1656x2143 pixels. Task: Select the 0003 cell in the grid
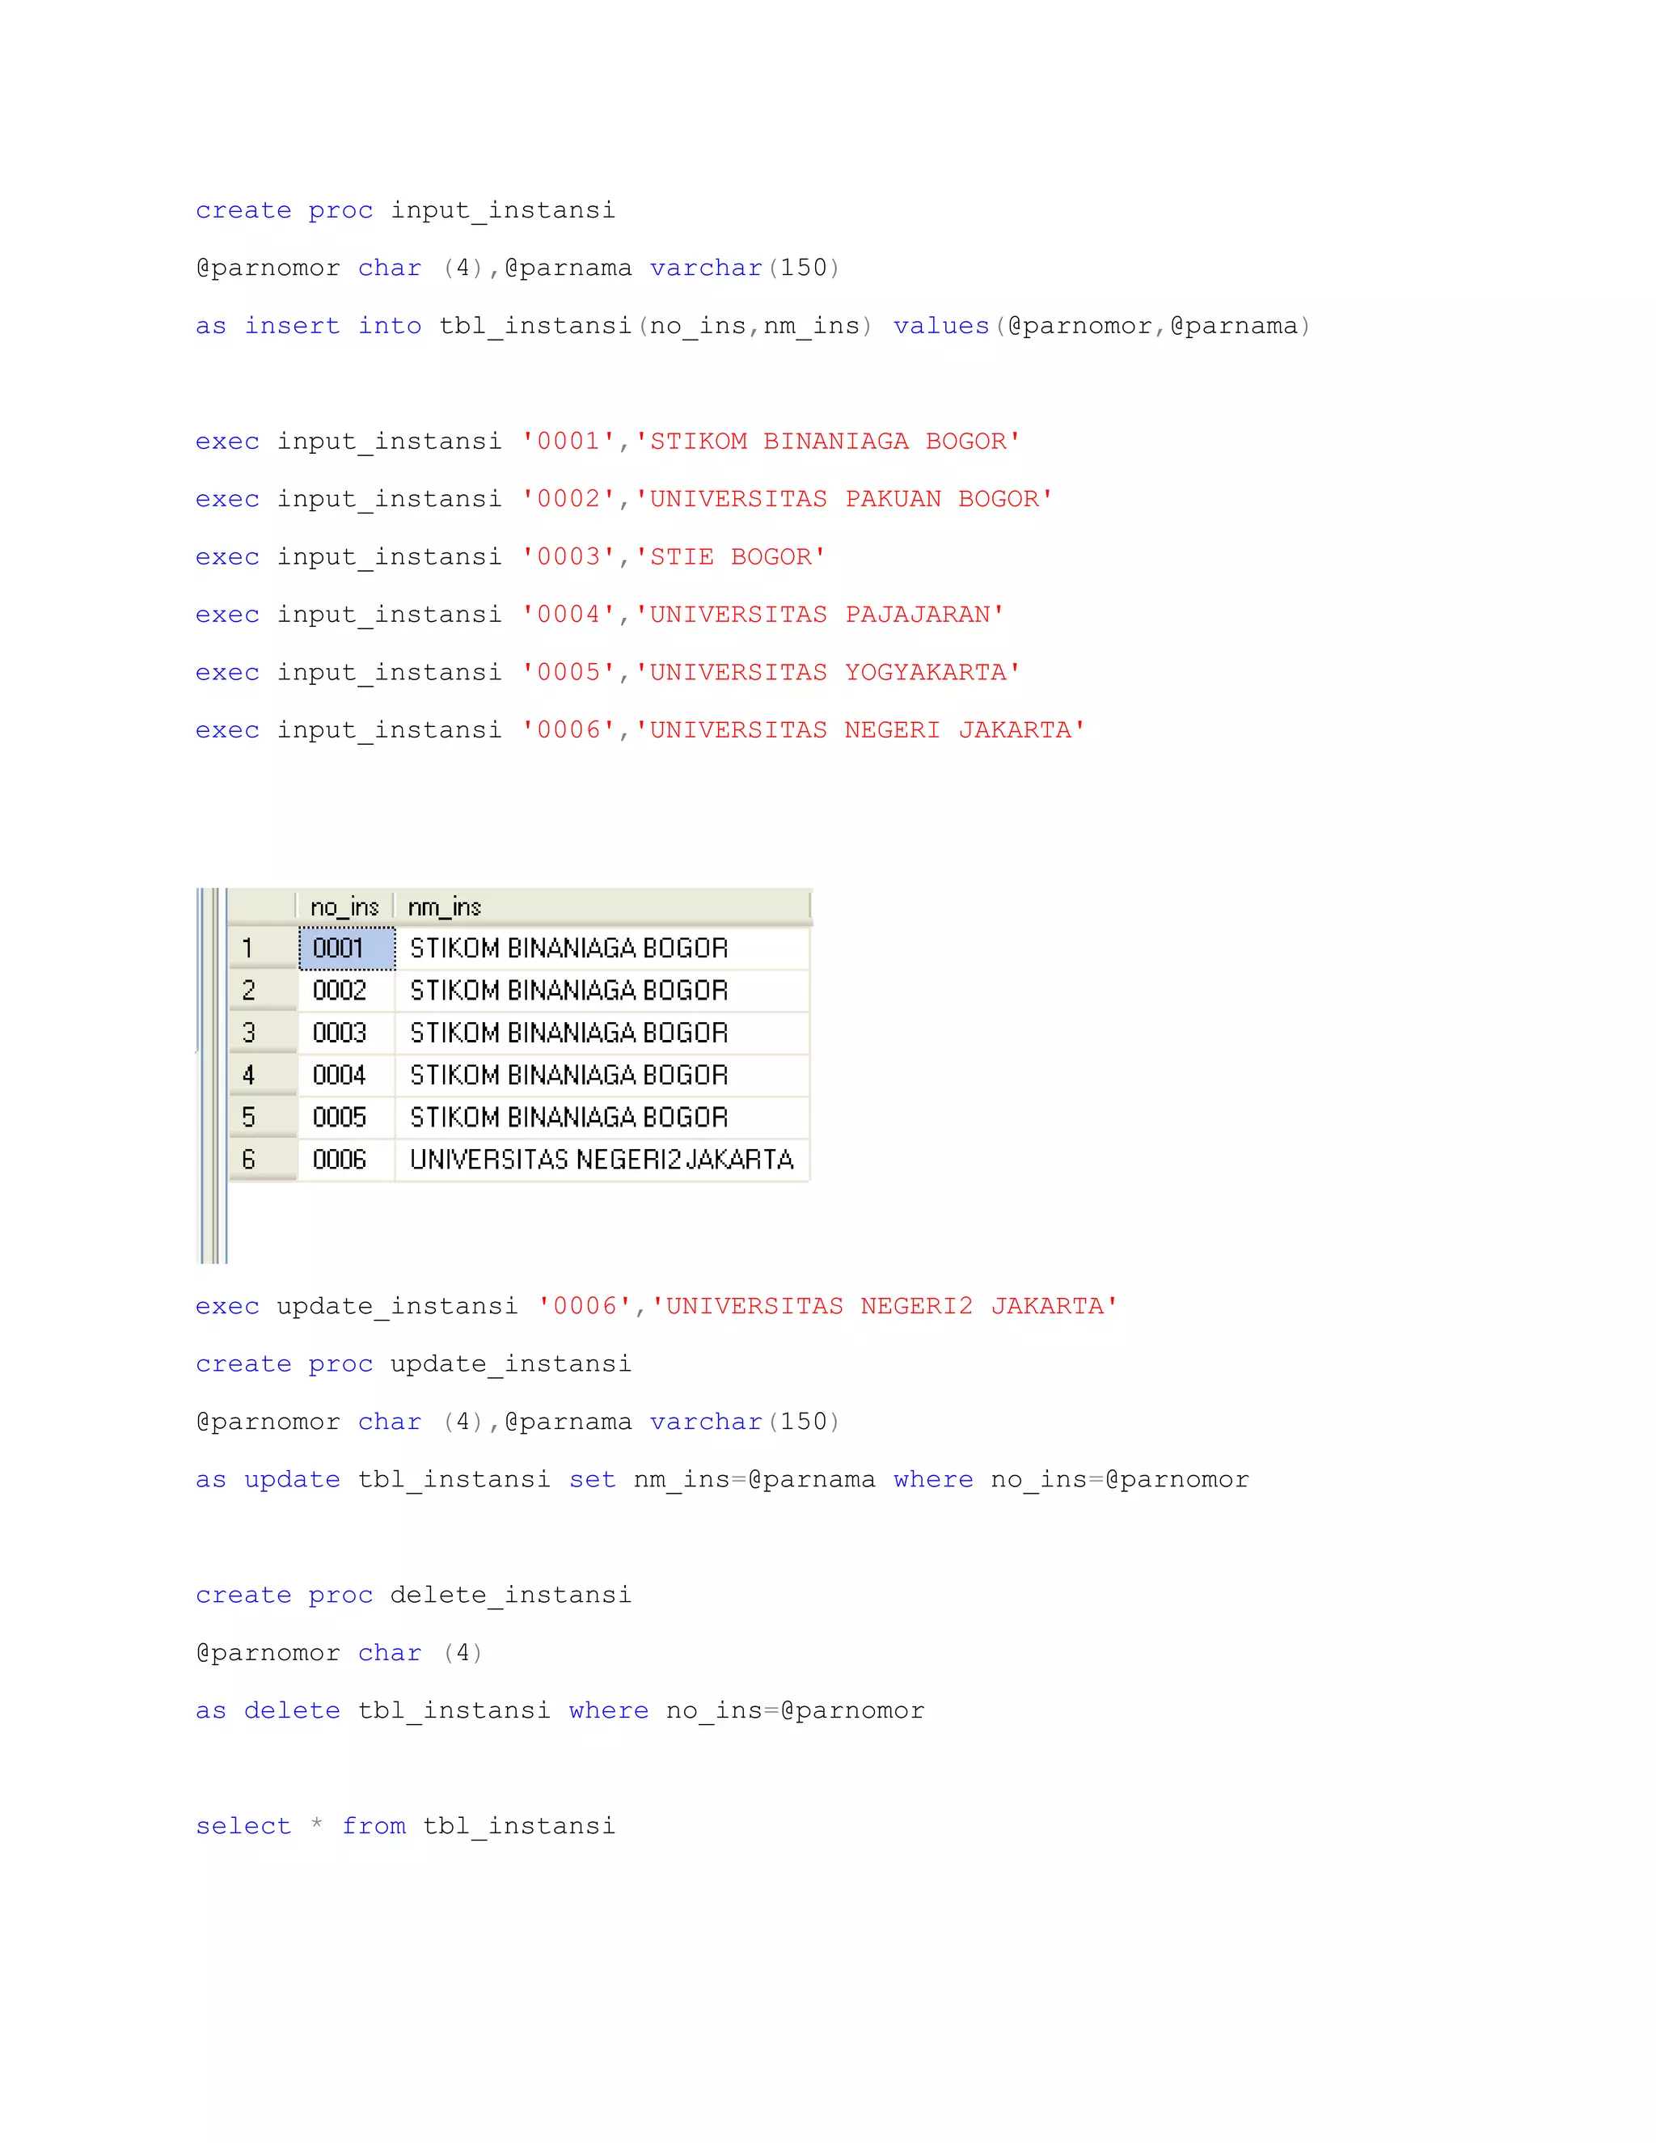(347, 1033)
